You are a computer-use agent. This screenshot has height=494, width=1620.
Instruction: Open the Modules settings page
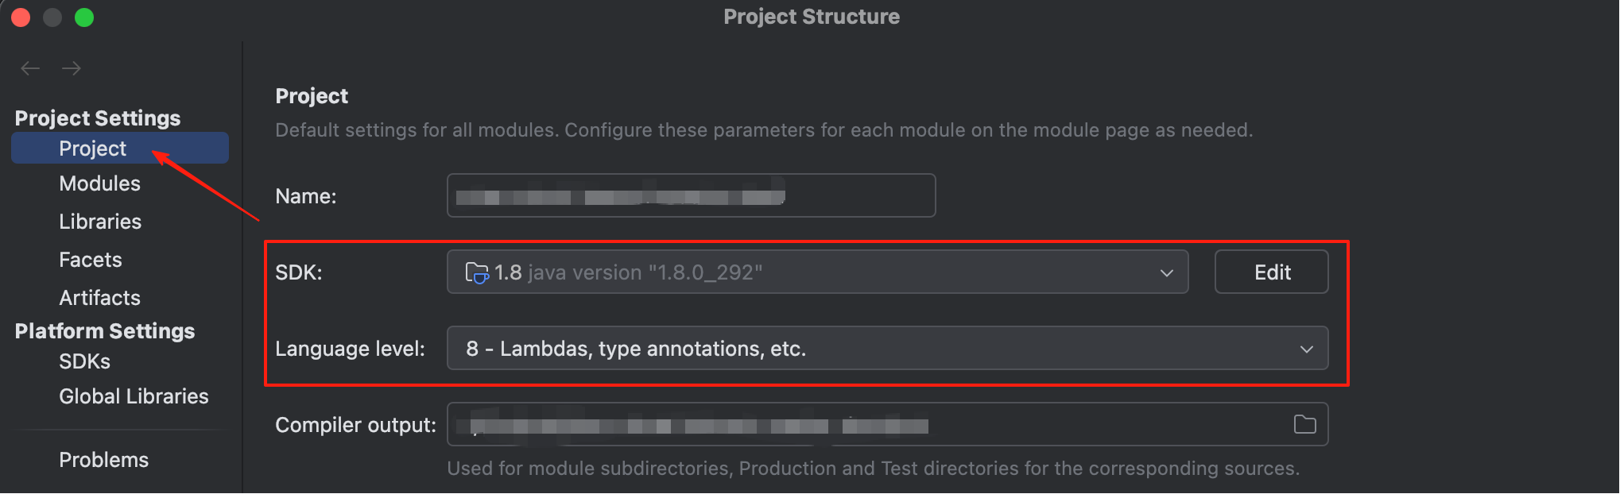coord(99,183)
